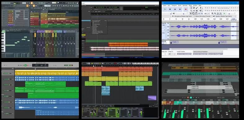Click Fit Project zoom icon in Audacity
The width and height of the screenshot is (244, 120).
click(220, 14)
